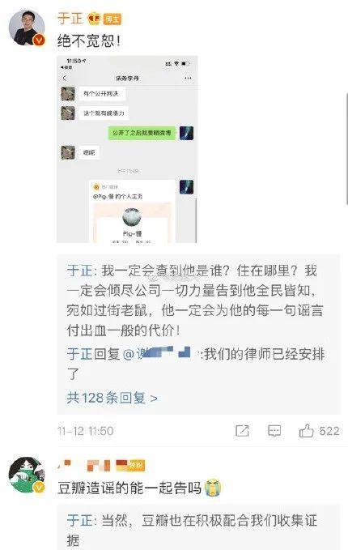The image size is (348, 550).
Task: Tap the orange 博主 badge
Action: [112, 19]
